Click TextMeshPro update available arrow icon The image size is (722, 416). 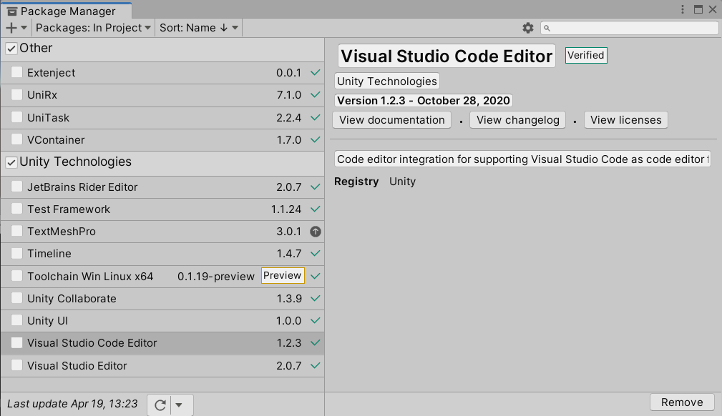point(316,232)
